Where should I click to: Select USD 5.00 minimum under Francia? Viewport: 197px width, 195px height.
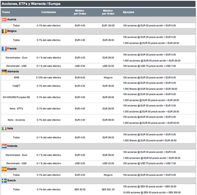[80, 66]
